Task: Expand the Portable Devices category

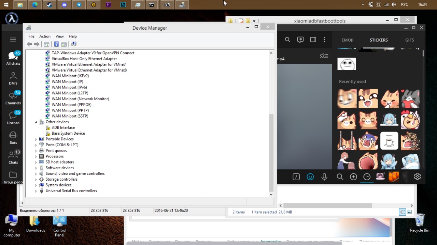Action: click(x=36, y=139)
